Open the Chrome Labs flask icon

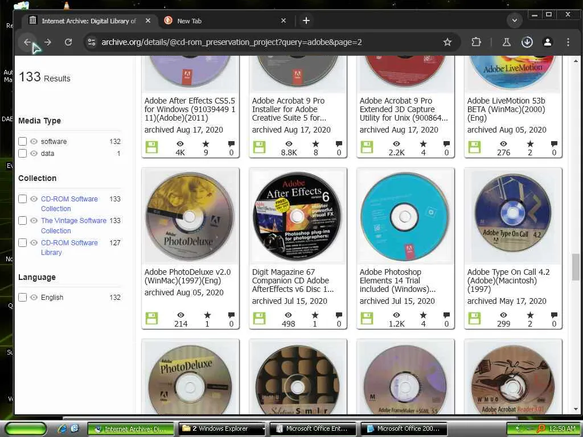point(506,42)
